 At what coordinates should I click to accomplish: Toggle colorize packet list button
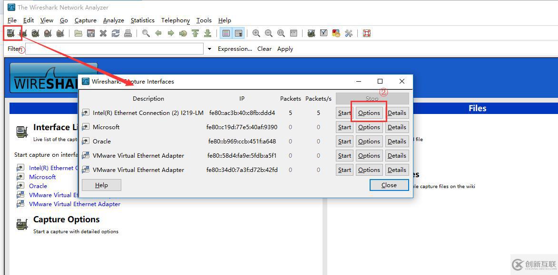pyautogui.click(x=225, y=33)
